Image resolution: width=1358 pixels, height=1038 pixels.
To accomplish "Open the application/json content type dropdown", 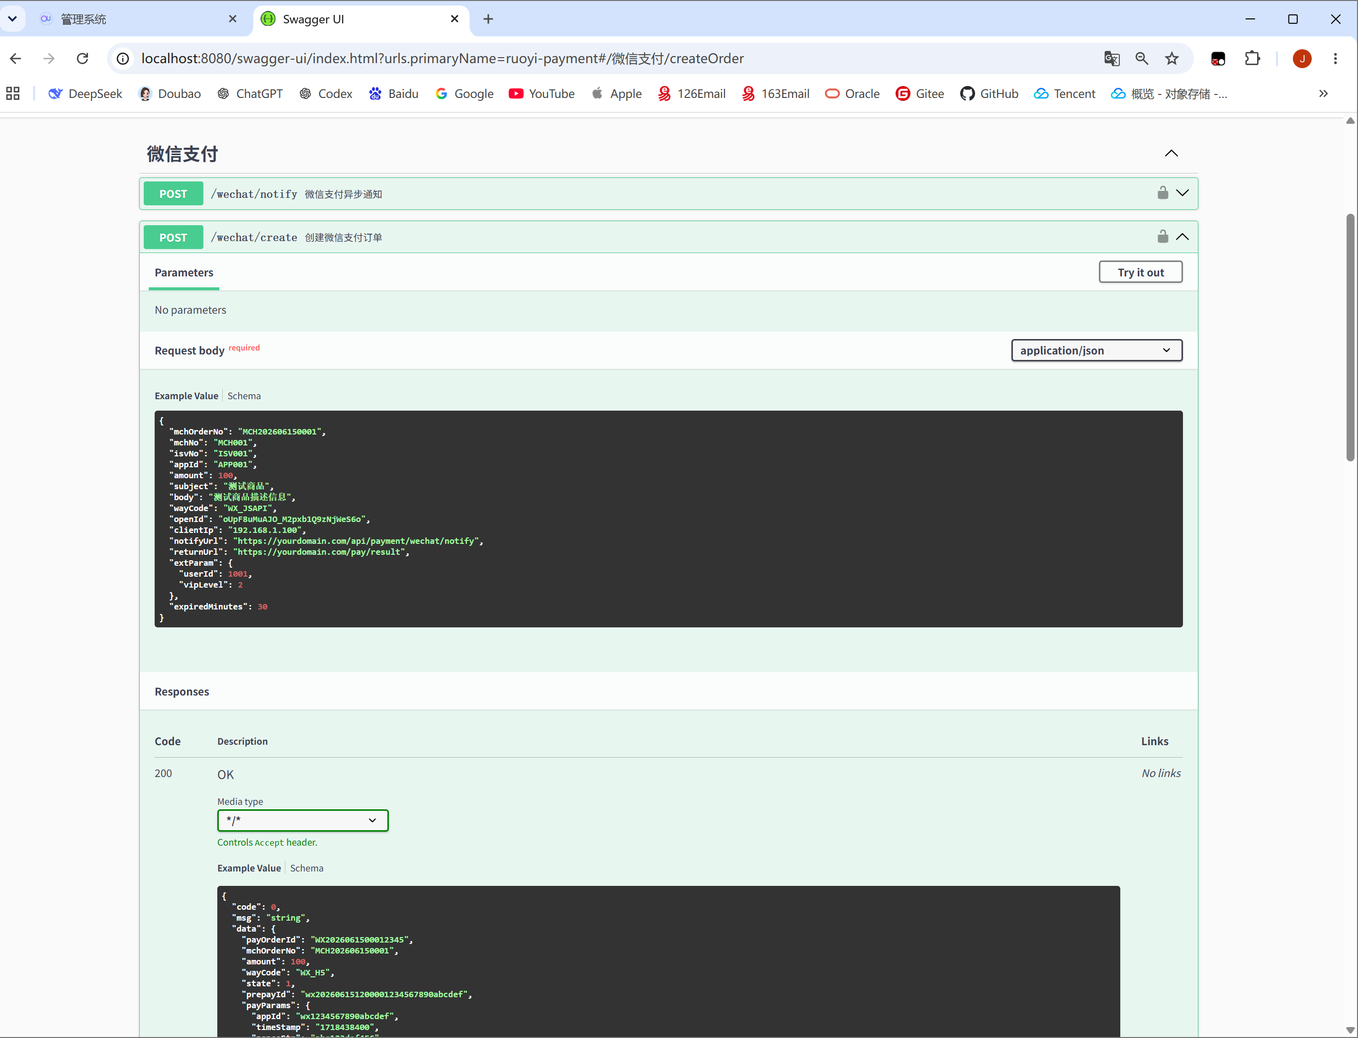I will pyautogui.click(x=1096, y=350).
